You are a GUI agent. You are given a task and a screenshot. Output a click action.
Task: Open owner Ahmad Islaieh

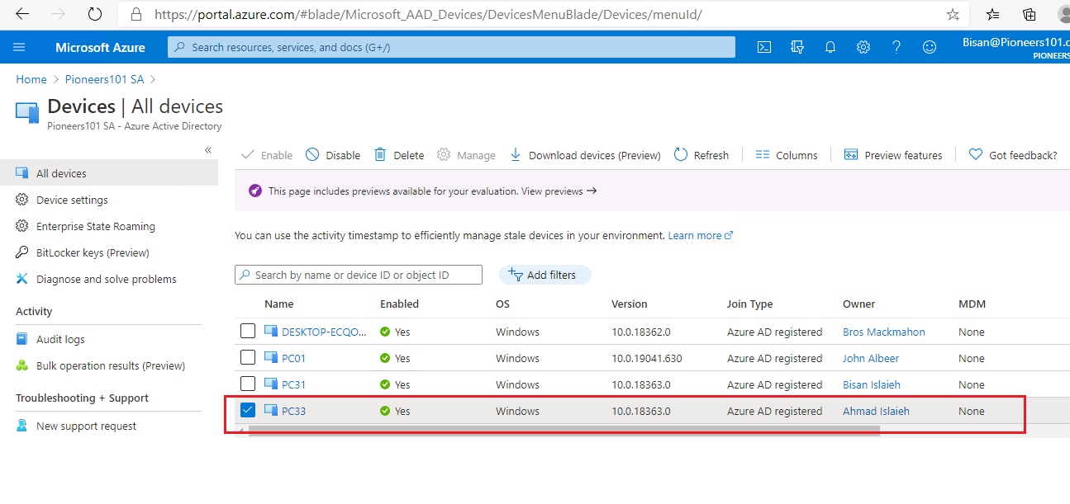point(876,411)
